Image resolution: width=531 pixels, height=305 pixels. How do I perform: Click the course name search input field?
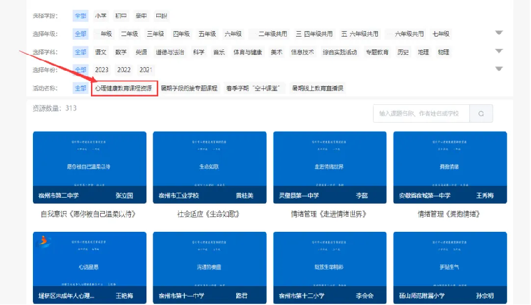click(421, 113)
